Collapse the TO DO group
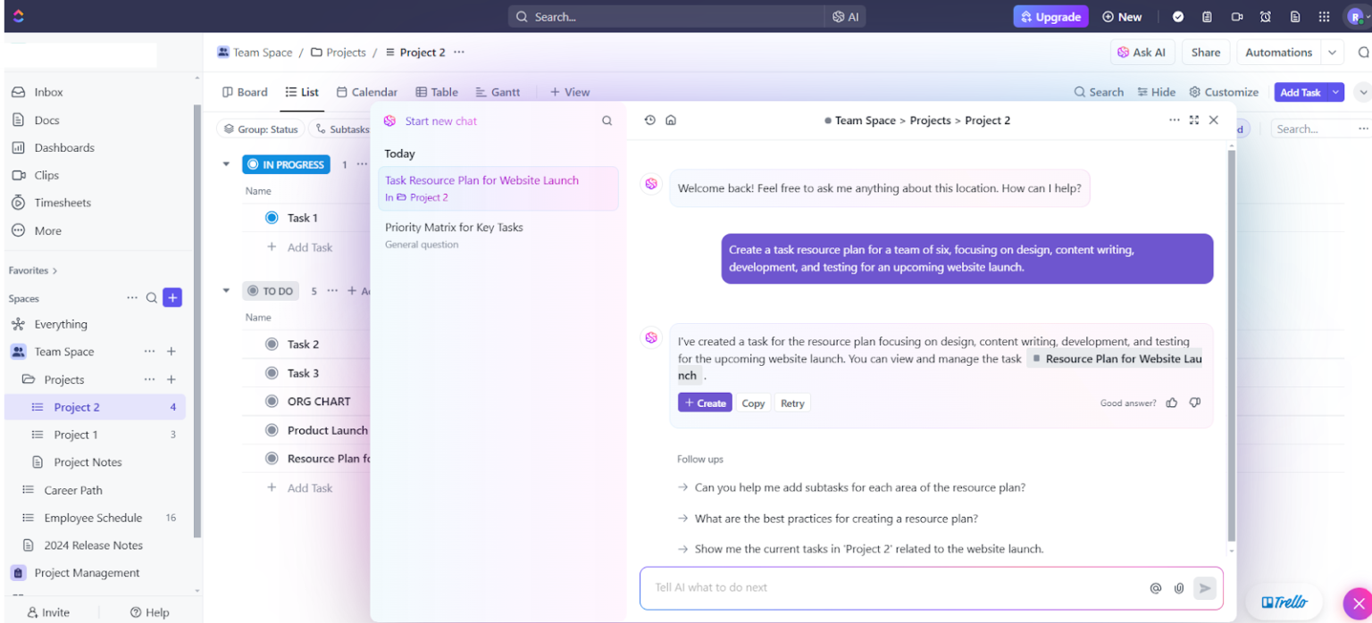Image resolution: width=1372 pixels, height=623 pixels. 226,290
